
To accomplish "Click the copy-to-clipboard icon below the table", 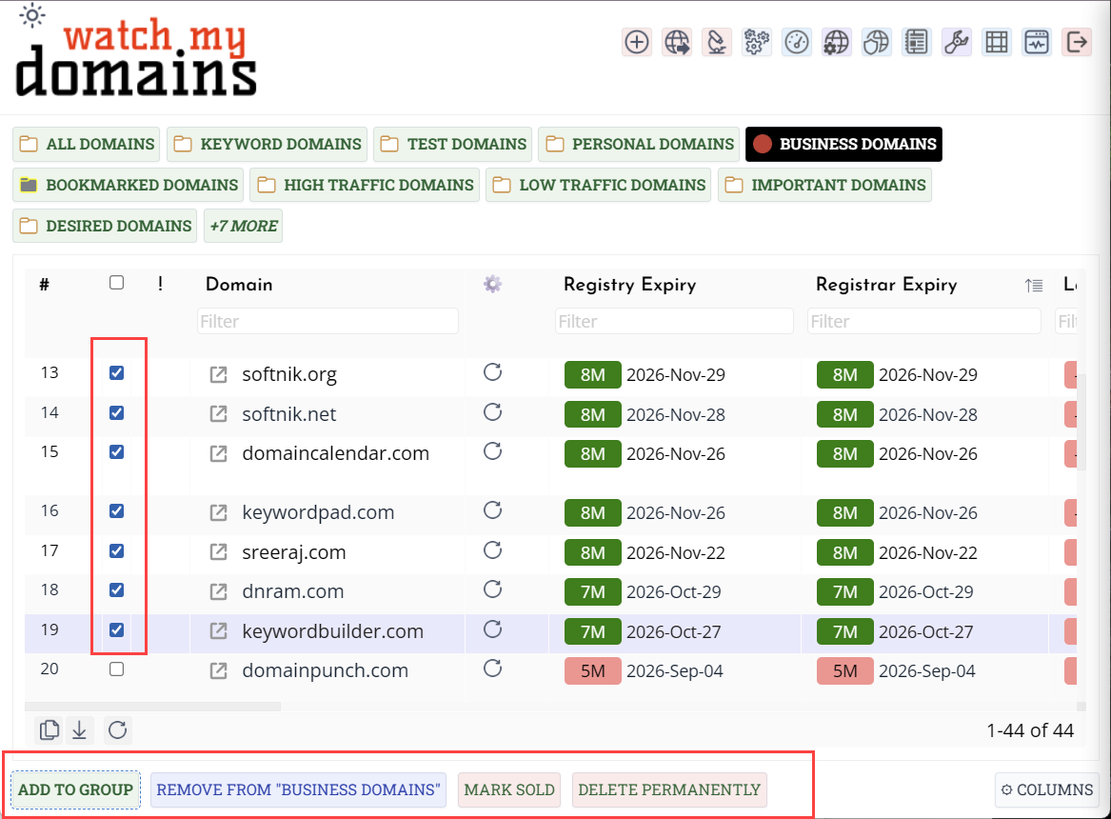I will point(49,729).
